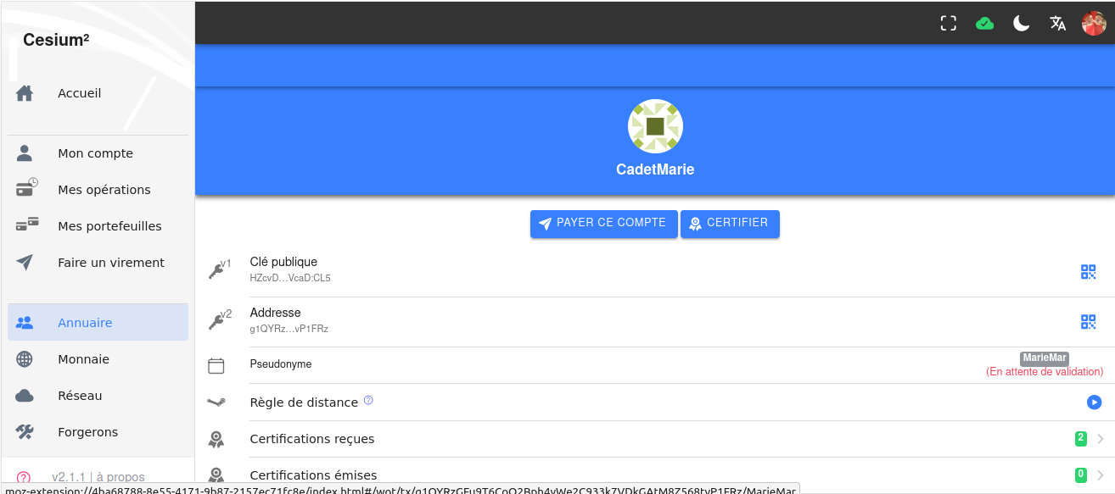Show QR code for Addresse

1088,322
